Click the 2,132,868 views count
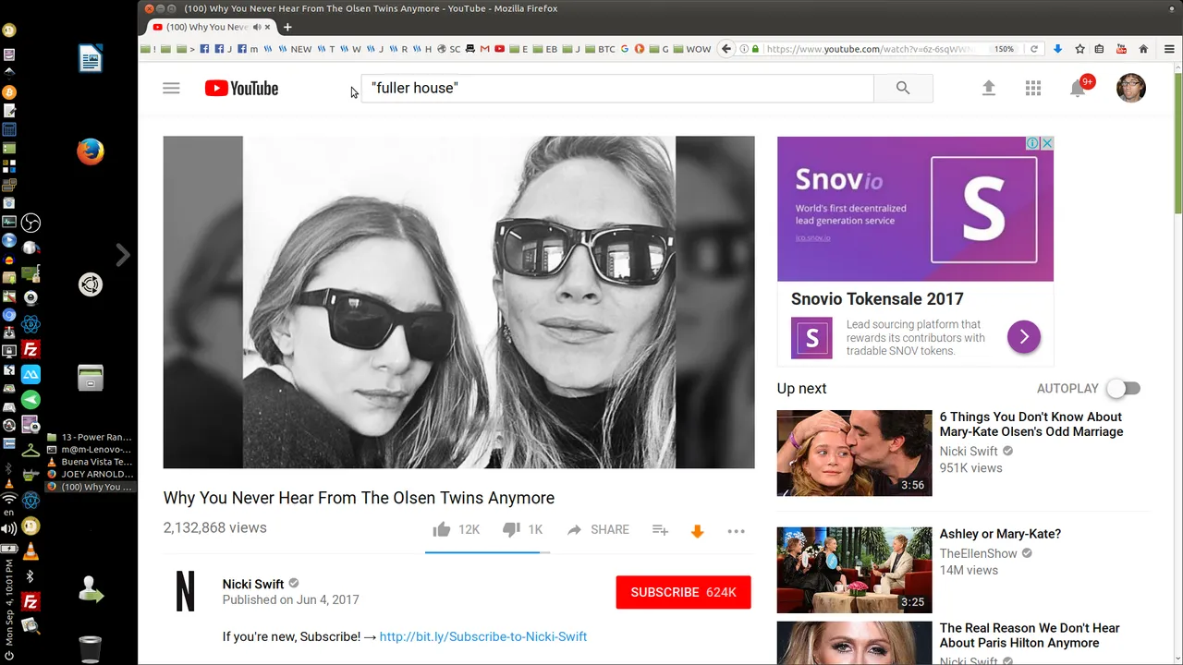Image resolution: width=1183 pixels, height=665 pixels. point(214,527)
